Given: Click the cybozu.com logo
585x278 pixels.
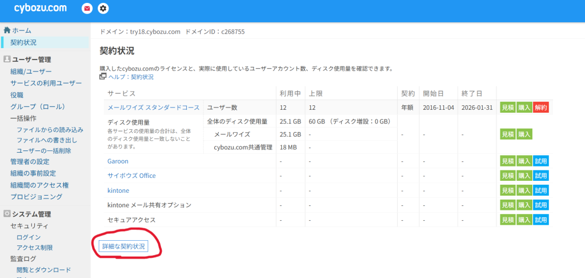Looking at the screenshot, I should [x=40, y=9].
